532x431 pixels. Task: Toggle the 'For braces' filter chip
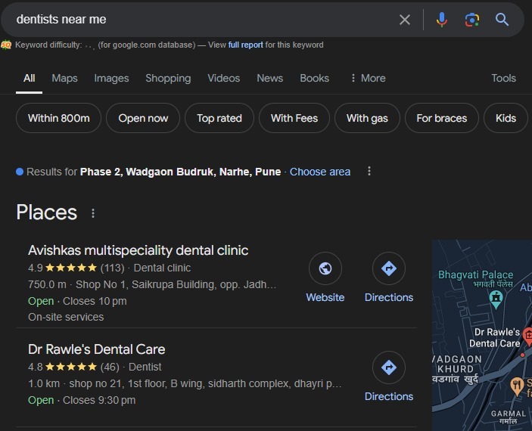pyautogui.click(x=441, y=118)
